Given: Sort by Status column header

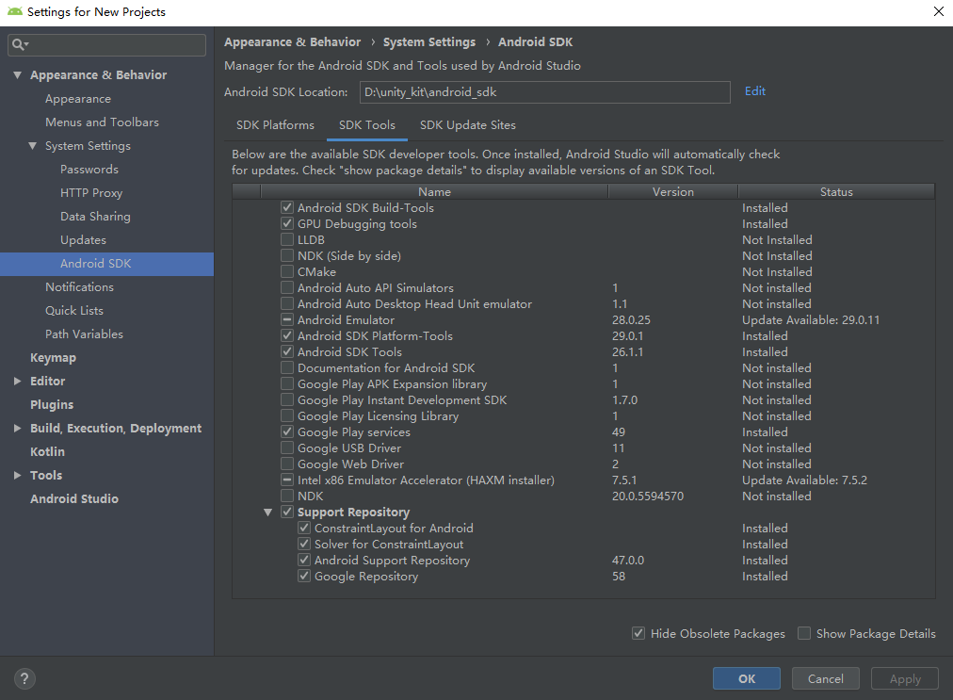Looking at the screenshot, I should coord(836,191).
